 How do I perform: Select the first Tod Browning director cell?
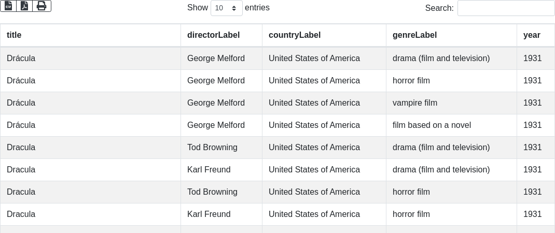pyautogui.click(x=212, y=148)
